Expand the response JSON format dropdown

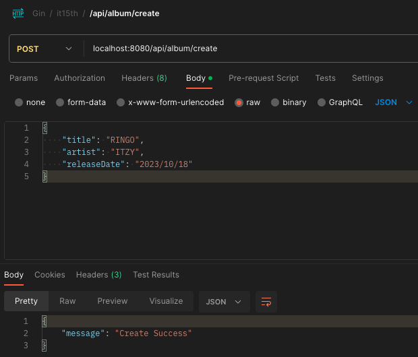[x=223, y=301]
